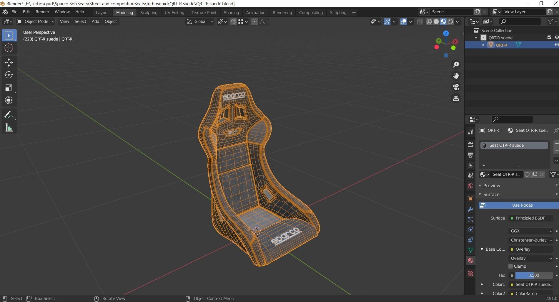559x302 pixels.
Task: Collapse the Surface panel
Action: (480, 194)
